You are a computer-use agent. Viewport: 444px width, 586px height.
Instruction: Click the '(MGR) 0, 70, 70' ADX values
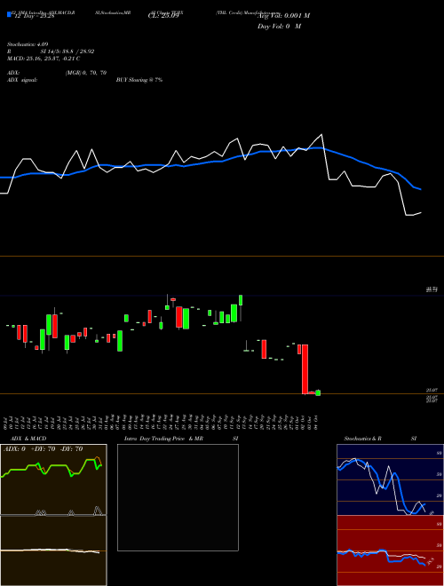click(86, 73)
